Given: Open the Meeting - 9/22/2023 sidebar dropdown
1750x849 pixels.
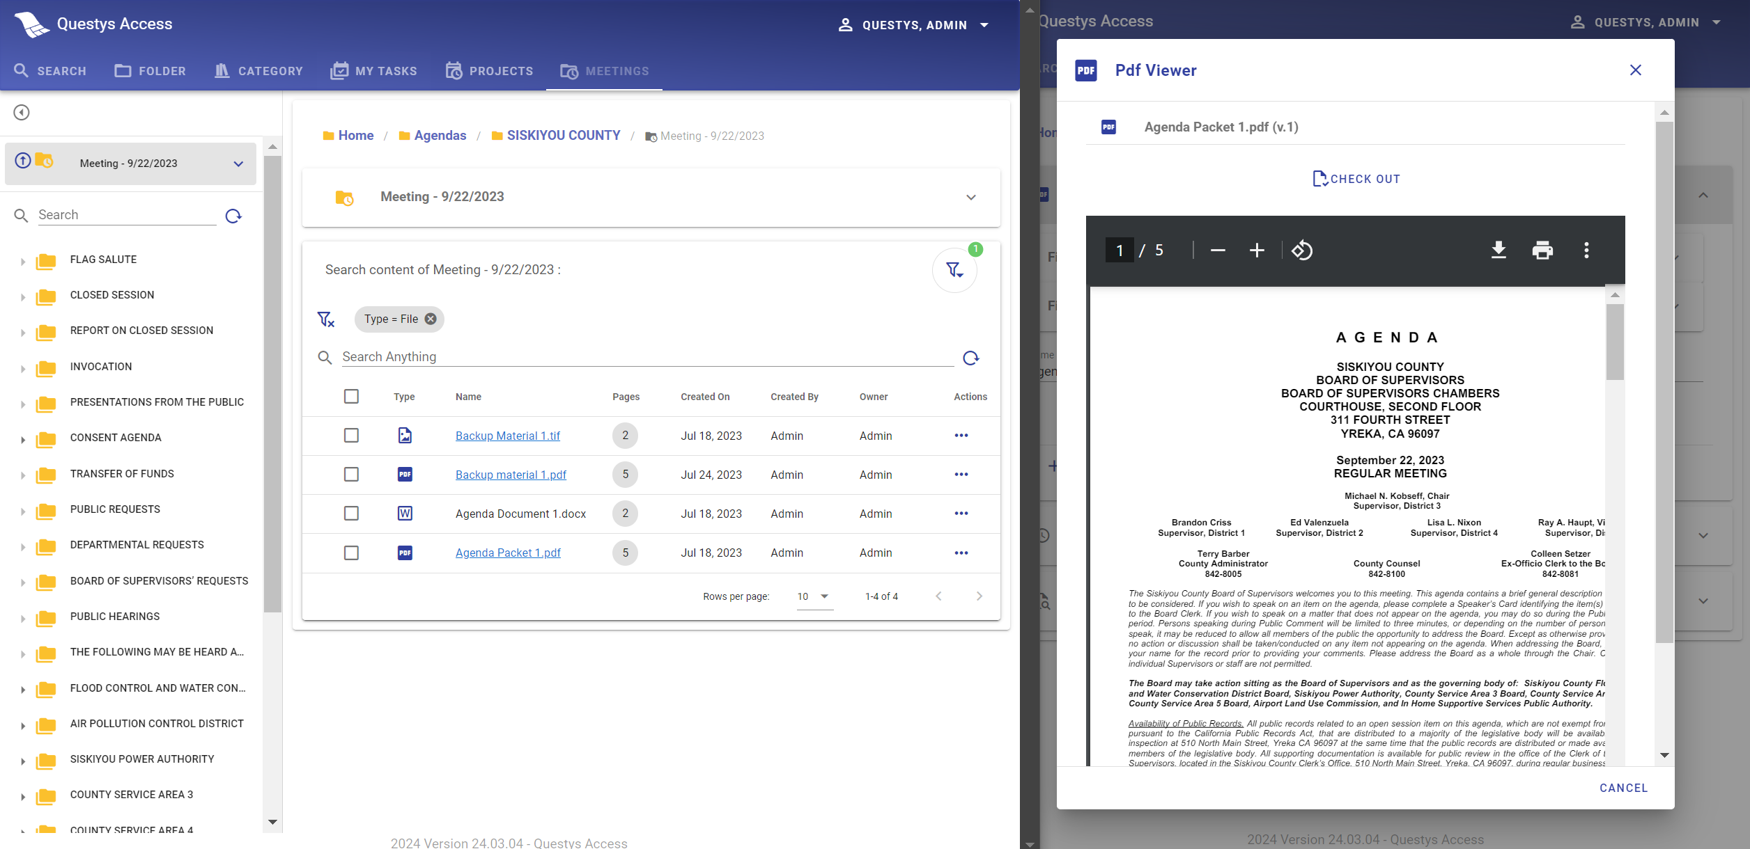Looking at the screenshot, I should tap(238, 164).
